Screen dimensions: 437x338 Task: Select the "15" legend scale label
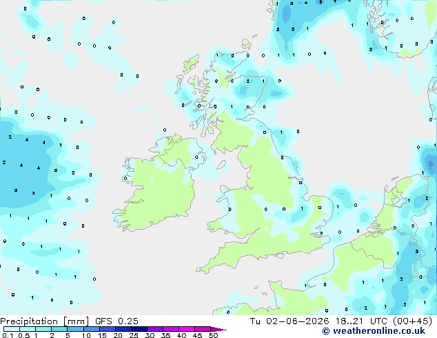(x=102, y=335)
